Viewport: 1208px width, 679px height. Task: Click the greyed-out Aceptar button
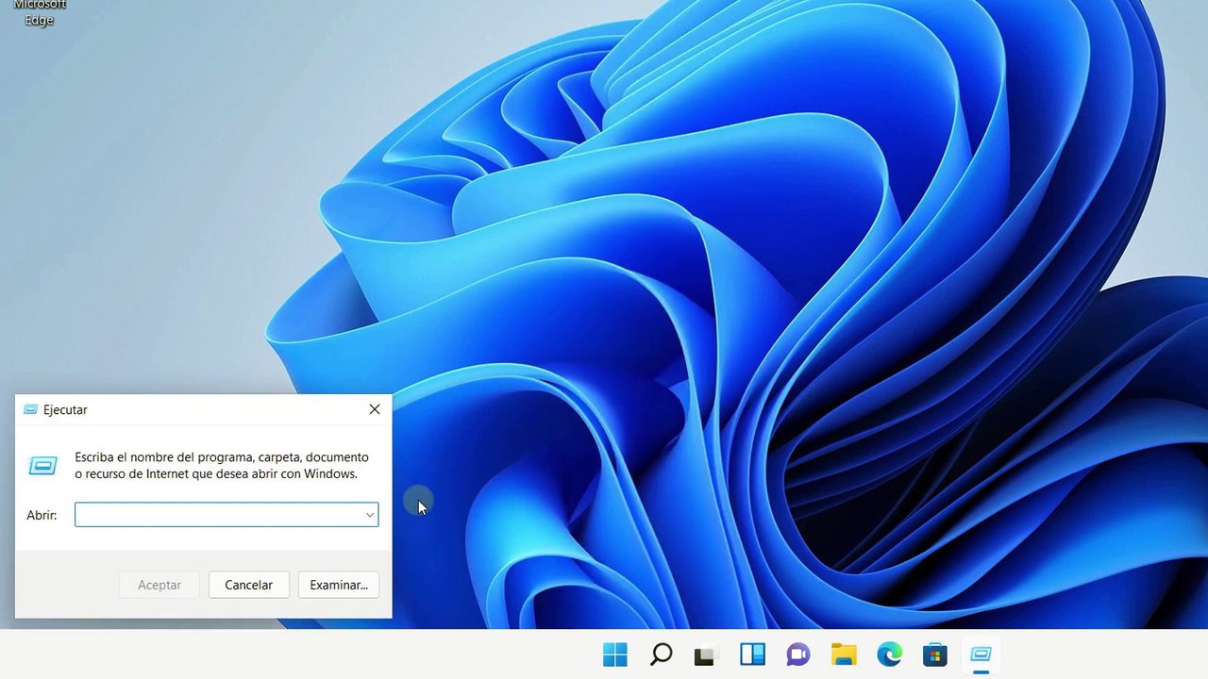point(159,585)
